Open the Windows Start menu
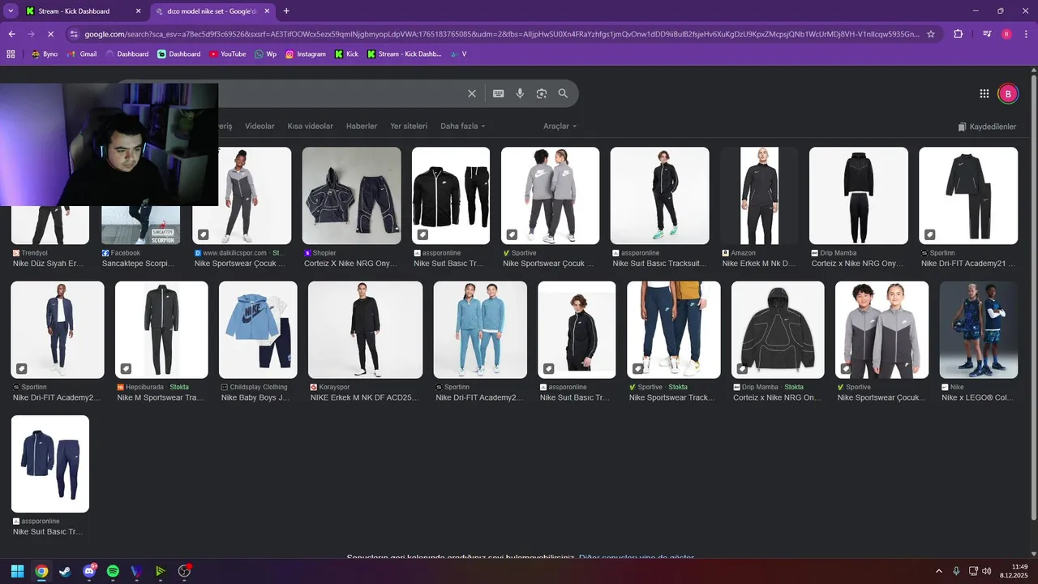This screenshot has width=1038, height=584. [17, 571]
